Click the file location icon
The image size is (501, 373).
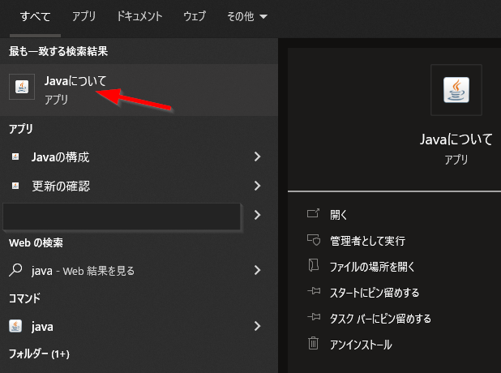314,265
